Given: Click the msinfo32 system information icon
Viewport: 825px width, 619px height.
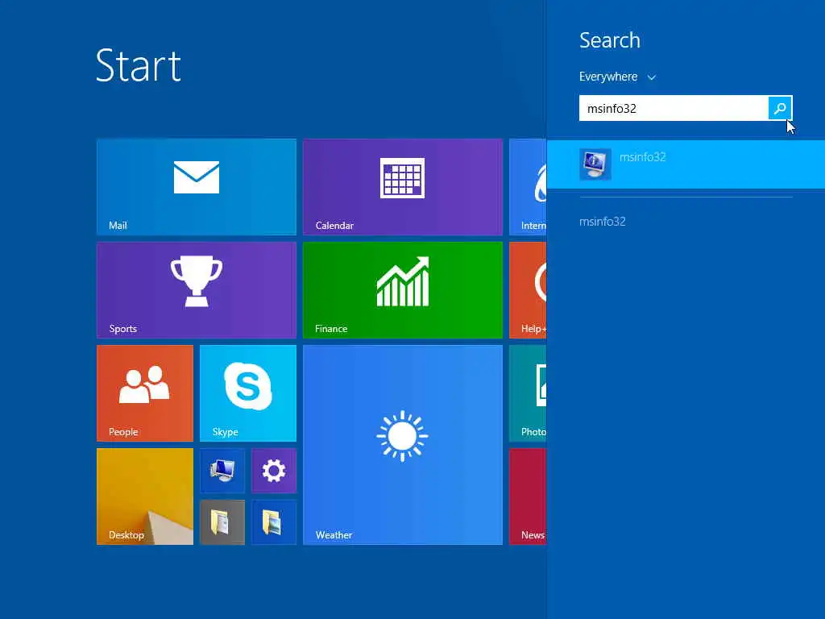Looking at the screenshot, I should tap(595, 164).
